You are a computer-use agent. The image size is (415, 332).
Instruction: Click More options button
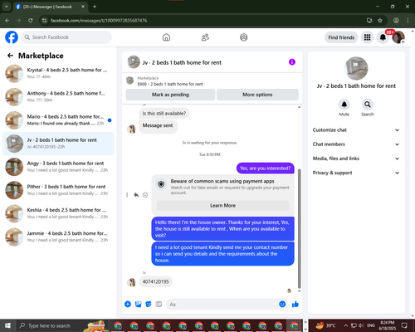click(x=257, y=95)
